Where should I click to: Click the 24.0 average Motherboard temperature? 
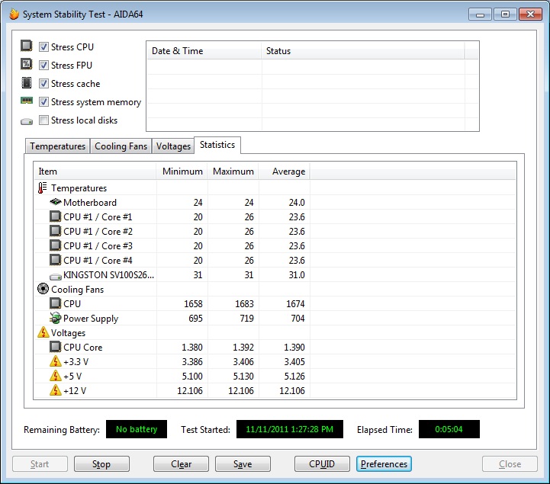pos(297,202)
